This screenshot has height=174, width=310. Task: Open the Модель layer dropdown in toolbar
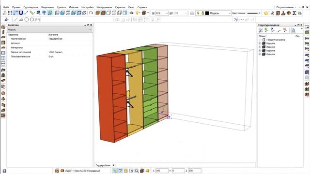[x=230, y=13]
